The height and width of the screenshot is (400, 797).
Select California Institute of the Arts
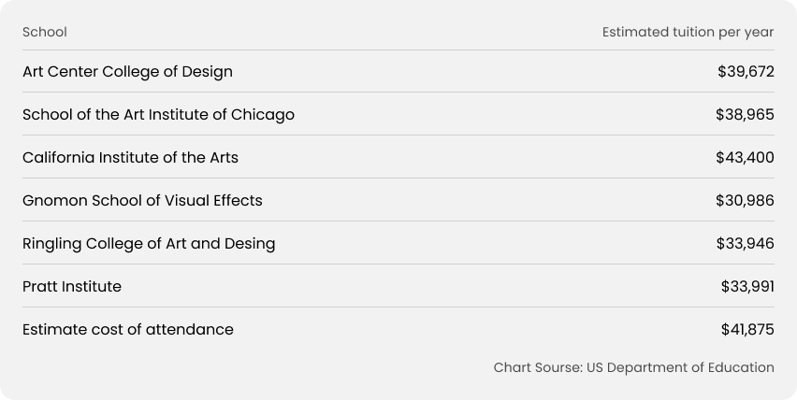tap(130, 157)
